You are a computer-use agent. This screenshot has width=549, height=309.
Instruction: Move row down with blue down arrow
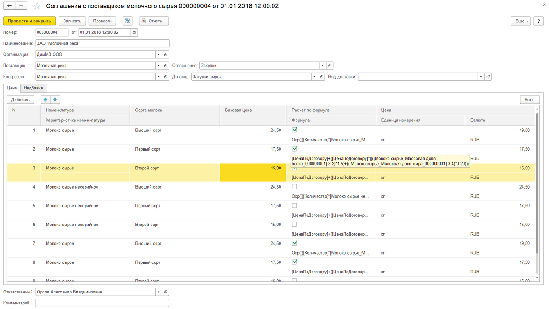(55, 100)
